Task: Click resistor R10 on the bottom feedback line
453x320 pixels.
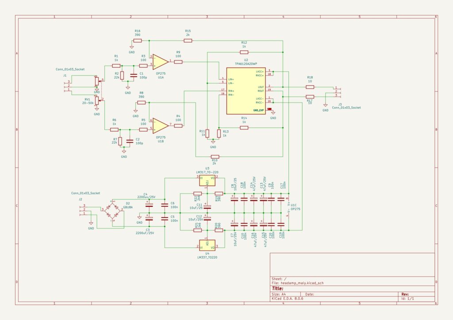Action: [215, 156]
